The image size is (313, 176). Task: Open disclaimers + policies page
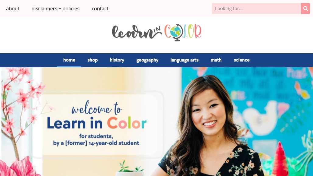(x=55, y=9)
